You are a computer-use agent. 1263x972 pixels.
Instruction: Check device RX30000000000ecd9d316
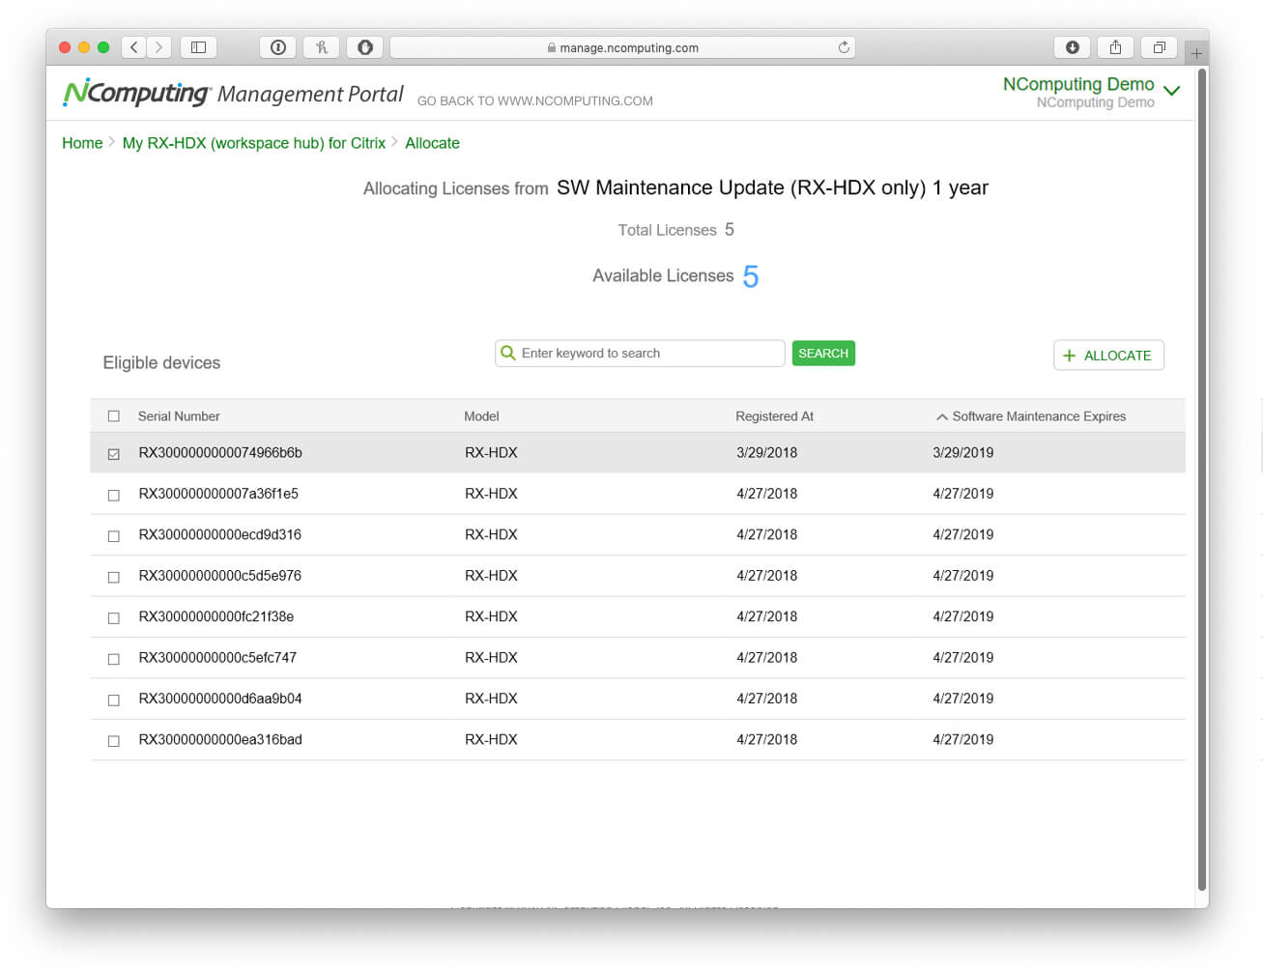pyautogui.click(x=114, y=535)
